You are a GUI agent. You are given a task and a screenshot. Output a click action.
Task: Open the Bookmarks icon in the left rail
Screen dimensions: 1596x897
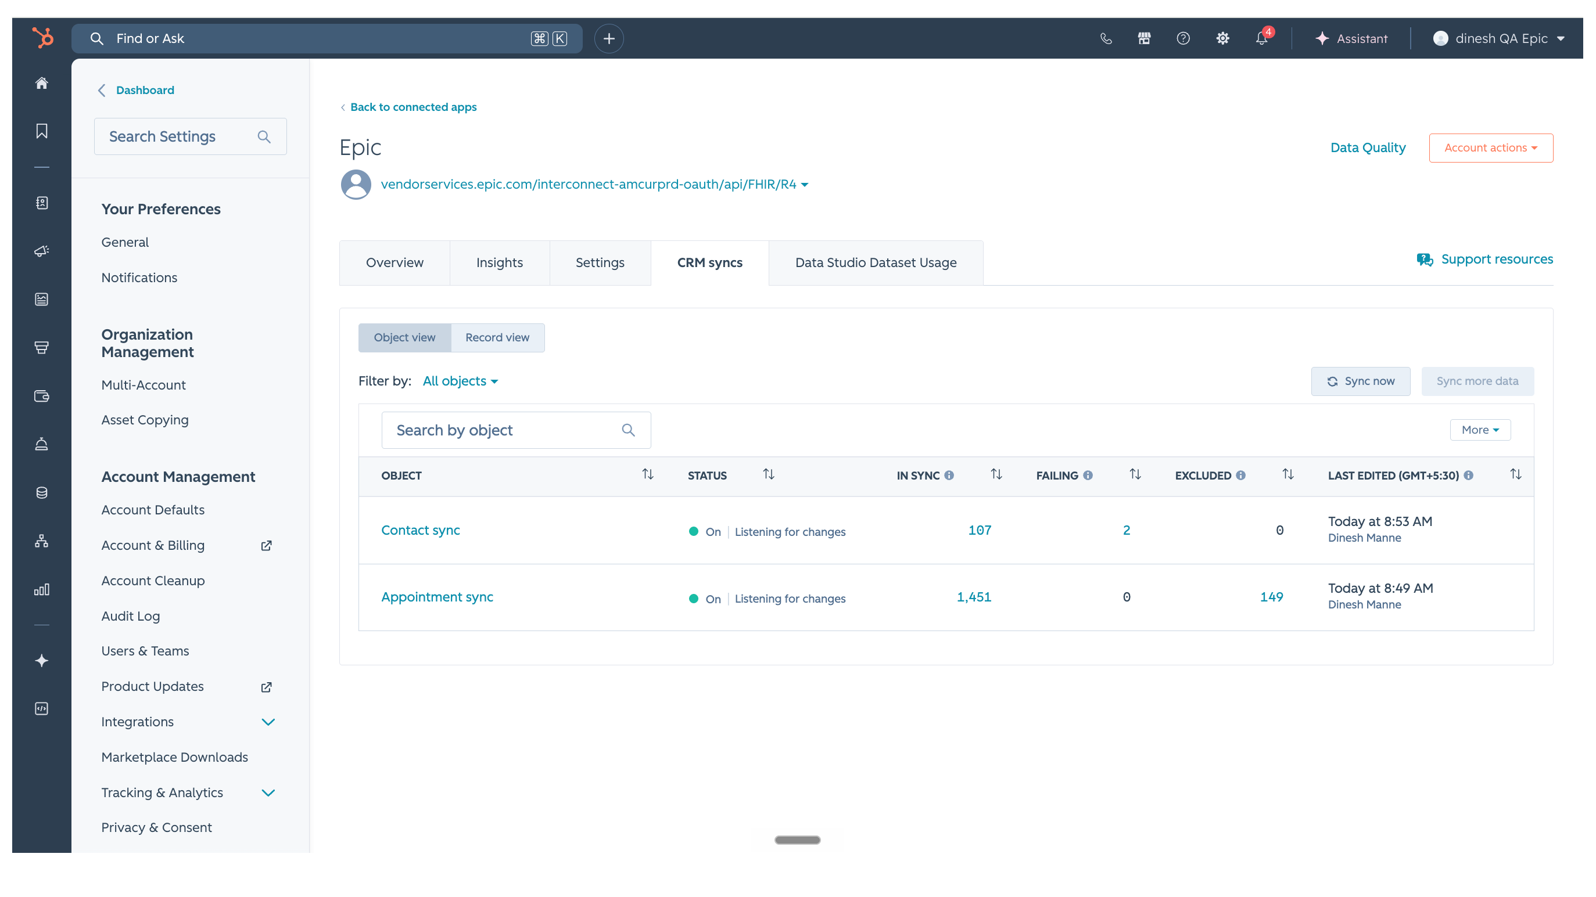pyautogui.click(x=41, y=131)
